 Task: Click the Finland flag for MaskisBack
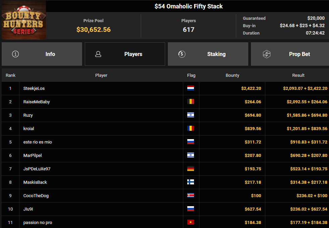pos(191,182)
